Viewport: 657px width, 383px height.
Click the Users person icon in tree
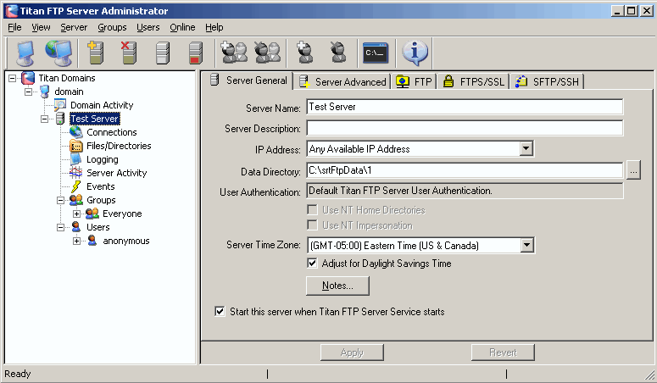click(x=75, y=227)
